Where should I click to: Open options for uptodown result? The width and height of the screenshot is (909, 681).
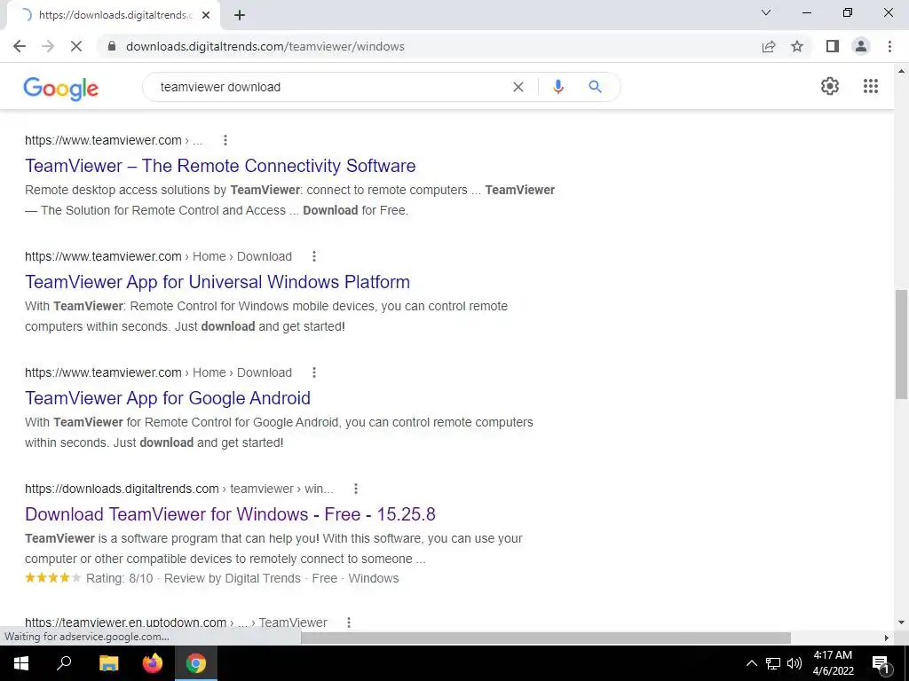348,622
